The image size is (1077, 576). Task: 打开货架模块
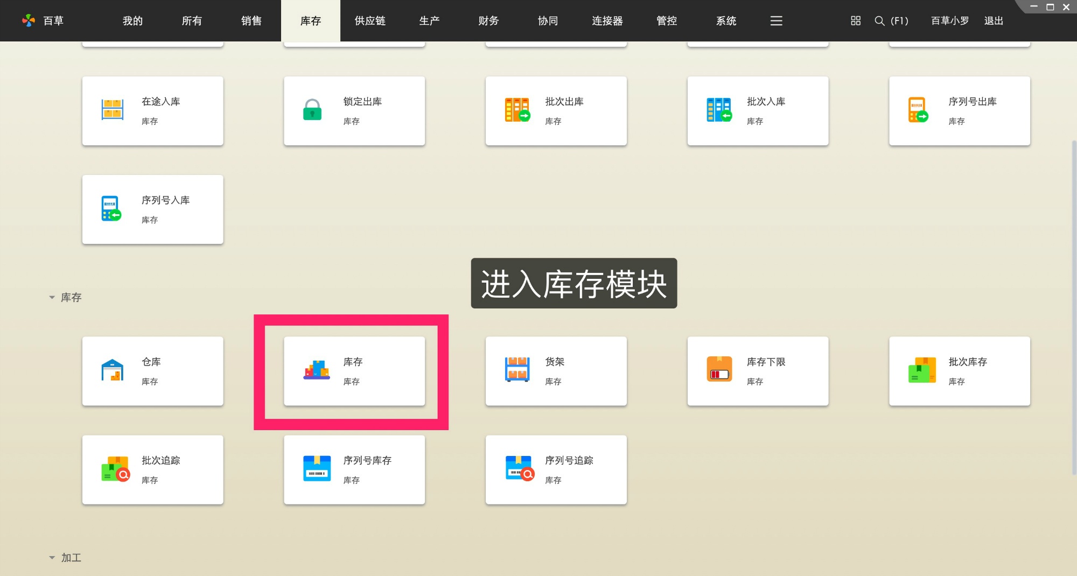point(556,370)
